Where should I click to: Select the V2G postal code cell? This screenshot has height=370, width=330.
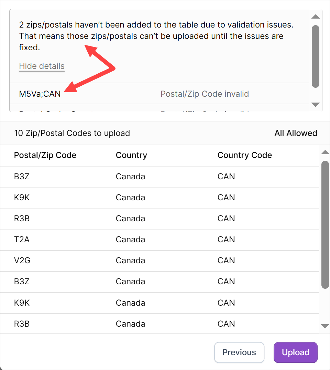click(x=22, y=260)
